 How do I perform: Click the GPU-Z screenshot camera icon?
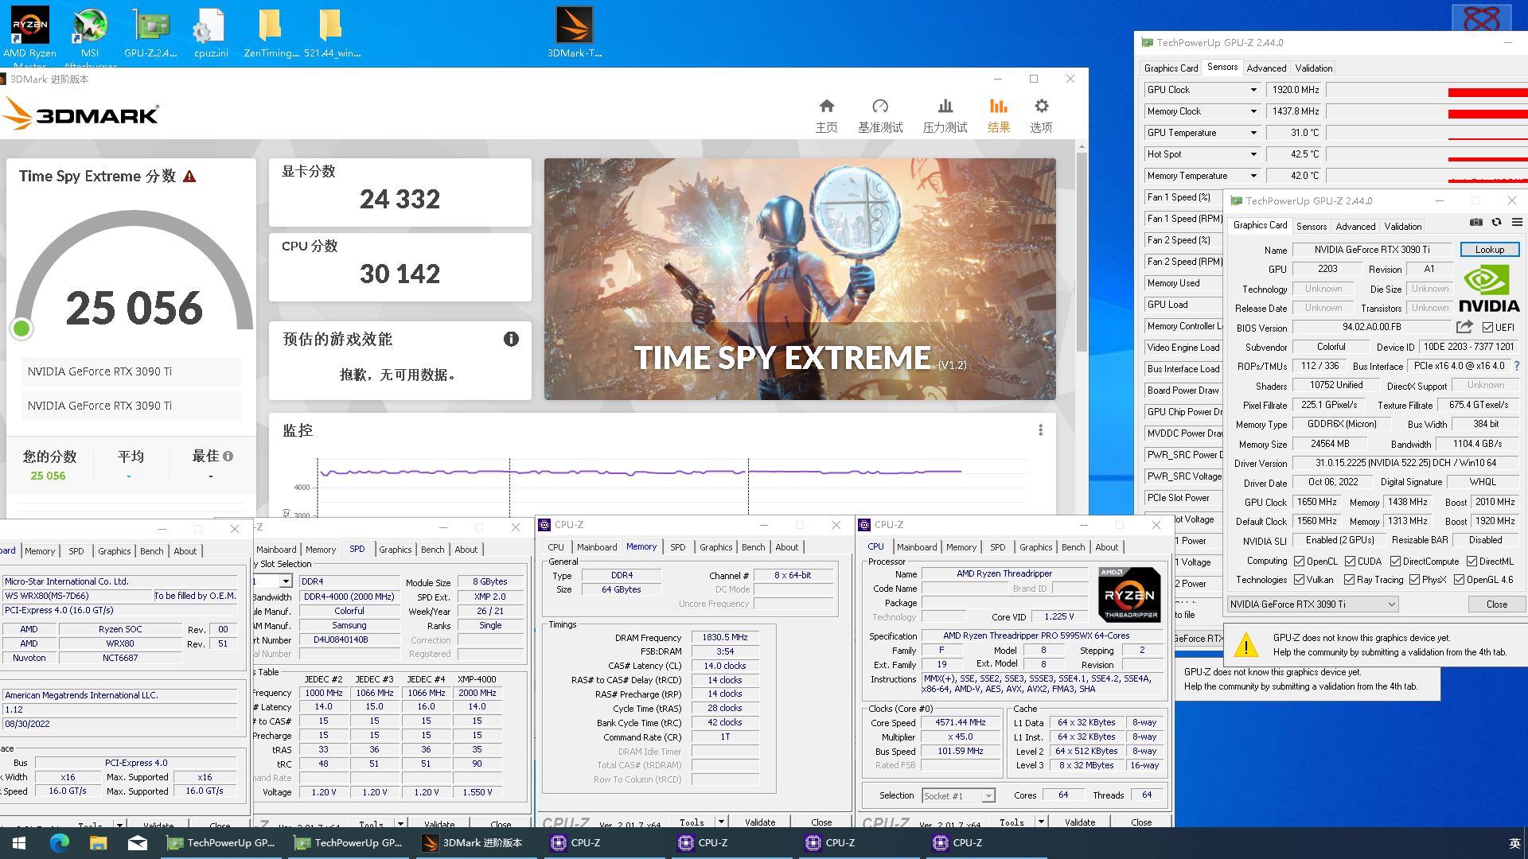pos(1475,222)
